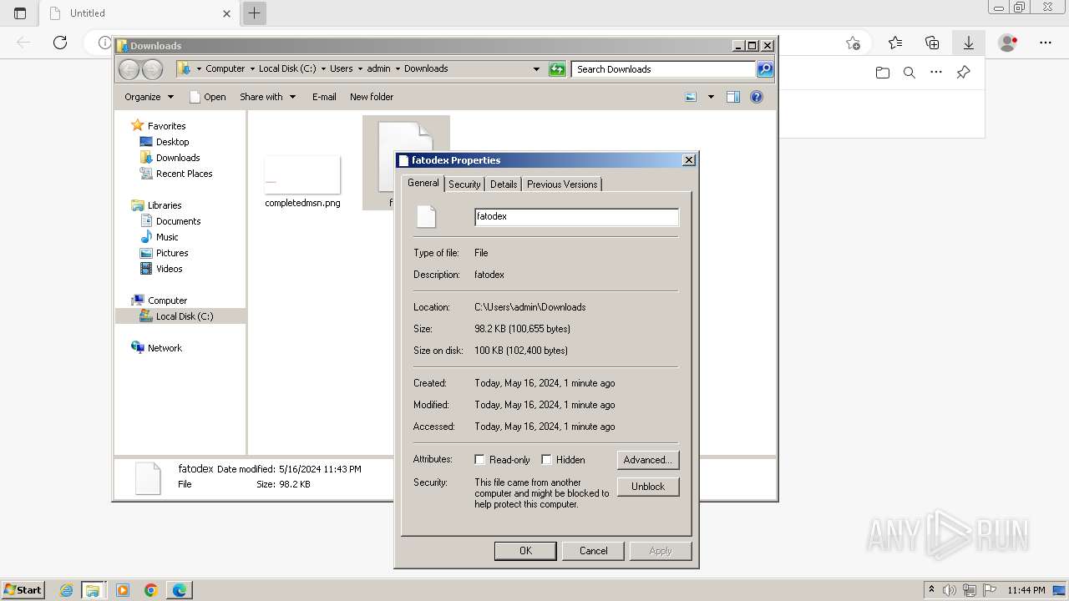Expand the Share with dropdown
This screenshot has width=1069, height=601.
267,97
